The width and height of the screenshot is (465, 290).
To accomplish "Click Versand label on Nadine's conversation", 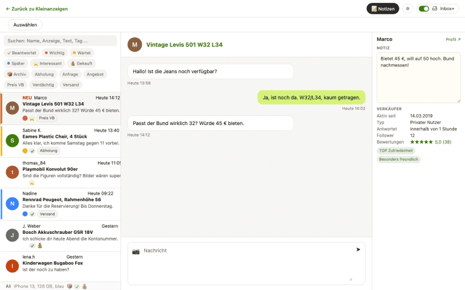I will click(47, 214).
